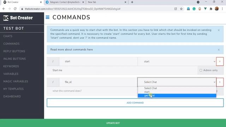Open the share page icon in address bar
226x127 pixels.
[x=176, y=9]
